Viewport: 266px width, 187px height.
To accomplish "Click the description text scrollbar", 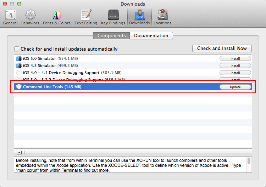I will tap(249, 161).
